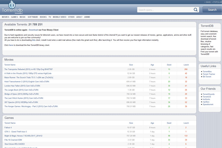Click Torrent Tracker in Useful Links
The image size is (222, 148).
[209, 74]
